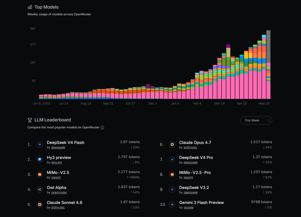Click the Claude Opus 4.7 Anthropic logo icon
The height and width of the screenshot is (217, 301).
(172, 144)
